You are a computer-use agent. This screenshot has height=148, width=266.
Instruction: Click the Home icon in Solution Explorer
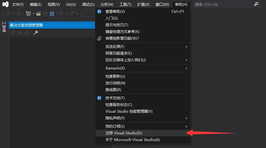point(27,33)
